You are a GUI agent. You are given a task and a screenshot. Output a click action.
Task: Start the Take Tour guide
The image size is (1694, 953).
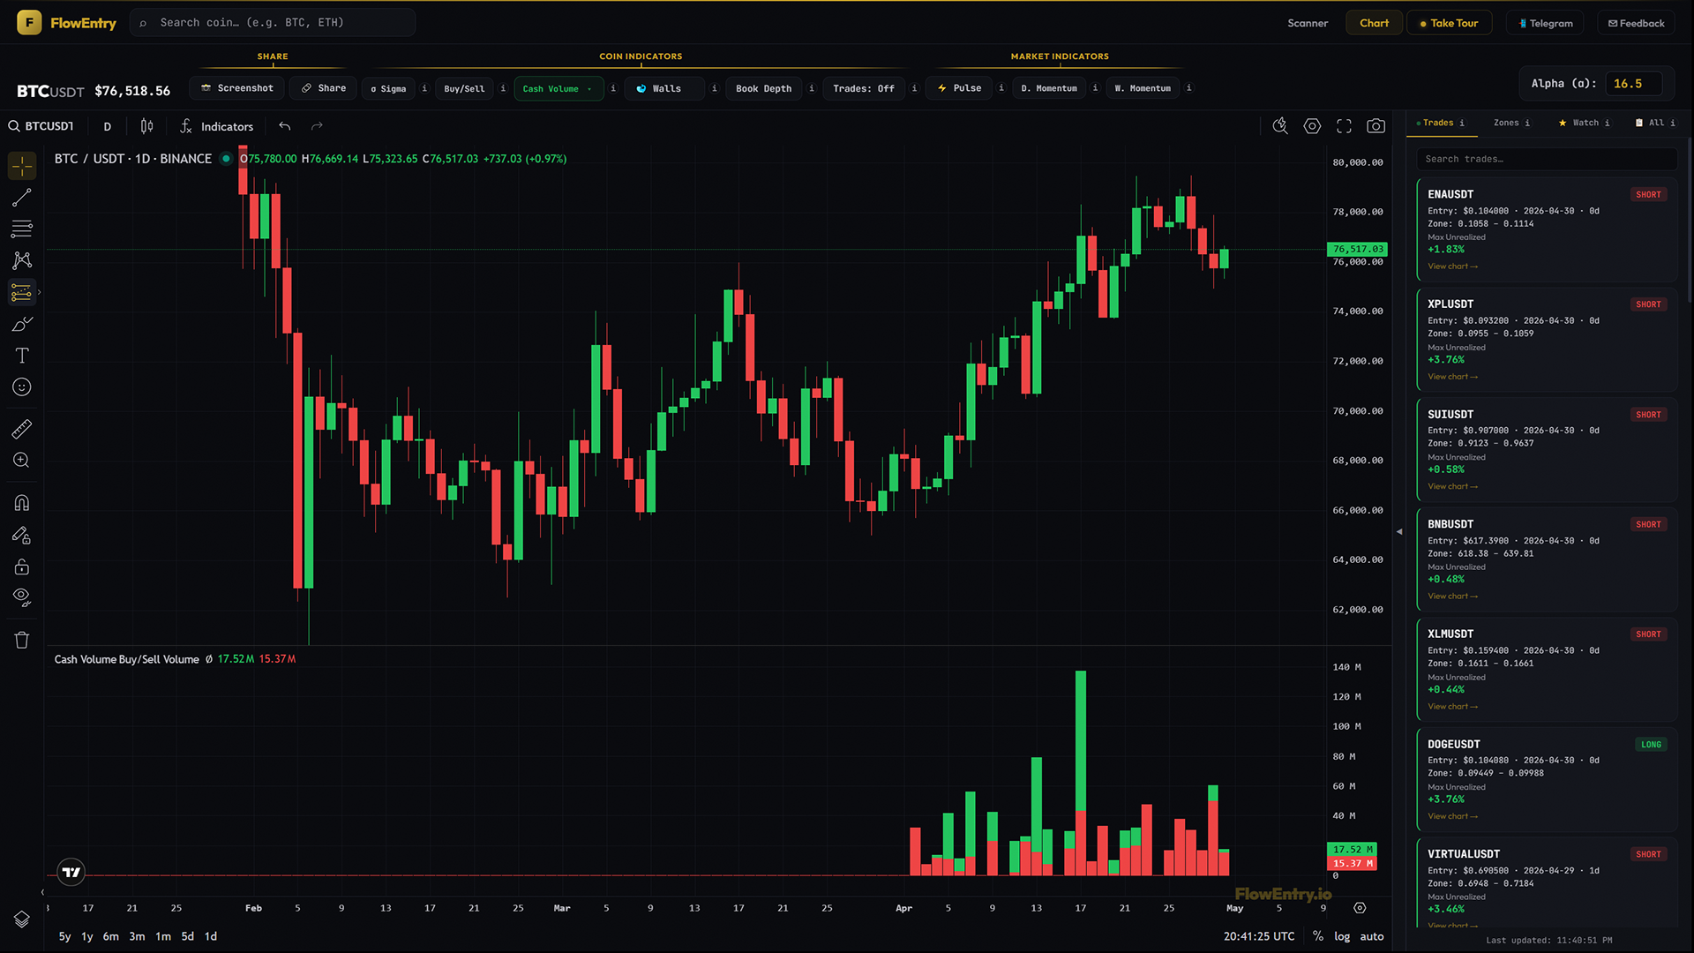tap(1449, 23)
